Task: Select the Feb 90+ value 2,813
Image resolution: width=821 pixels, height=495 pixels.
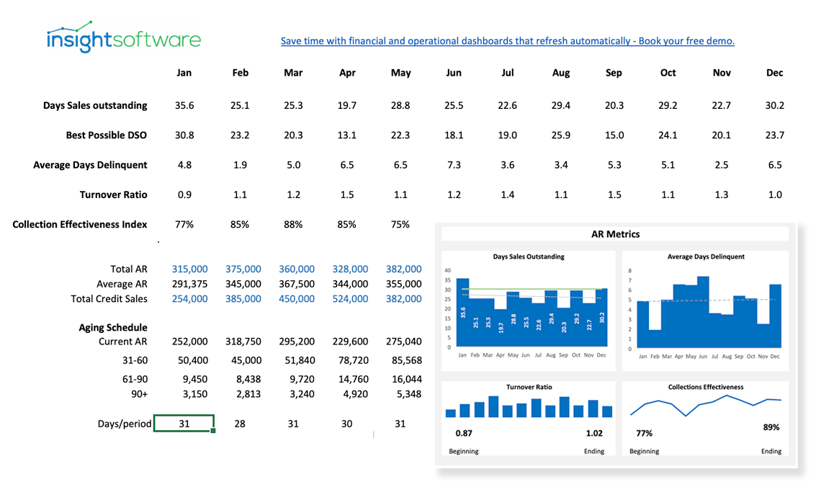Action: click(248, 394)
